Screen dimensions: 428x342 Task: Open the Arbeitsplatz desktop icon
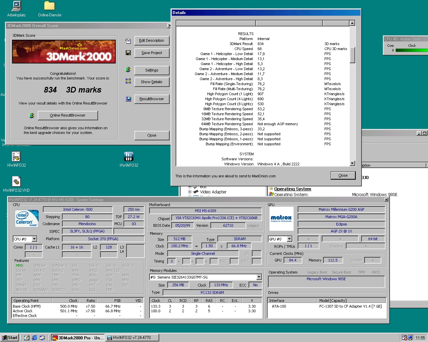[16, 6]
